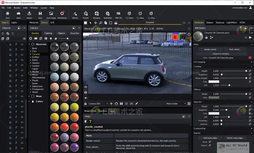Click the Save Image toolbar icon
This screenshot has width=254, height=153.
tap(51, 13)
